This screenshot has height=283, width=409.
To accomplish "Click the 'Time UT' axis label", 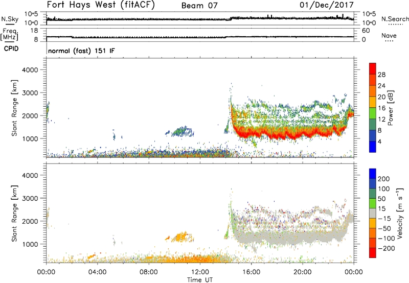I will [x=200, y=279].
